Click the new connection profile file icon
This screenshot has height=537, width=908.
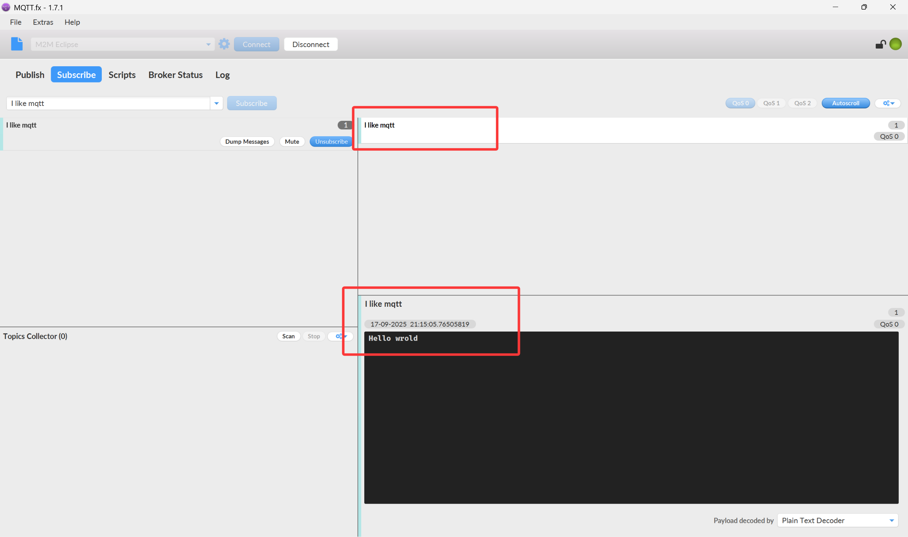pos(17,44)
